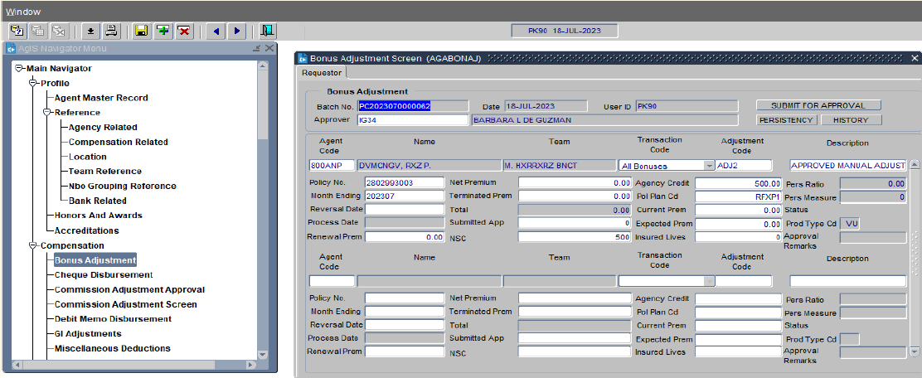Open the Window menu
The height and width of the screenshot is (378, 922).
click(x=23, y=12)
